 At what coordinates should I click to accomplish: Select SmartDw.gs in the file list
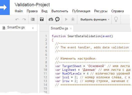point(16,27)
